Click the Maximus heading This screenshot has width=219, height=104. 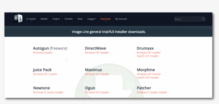tap(93, 70)
